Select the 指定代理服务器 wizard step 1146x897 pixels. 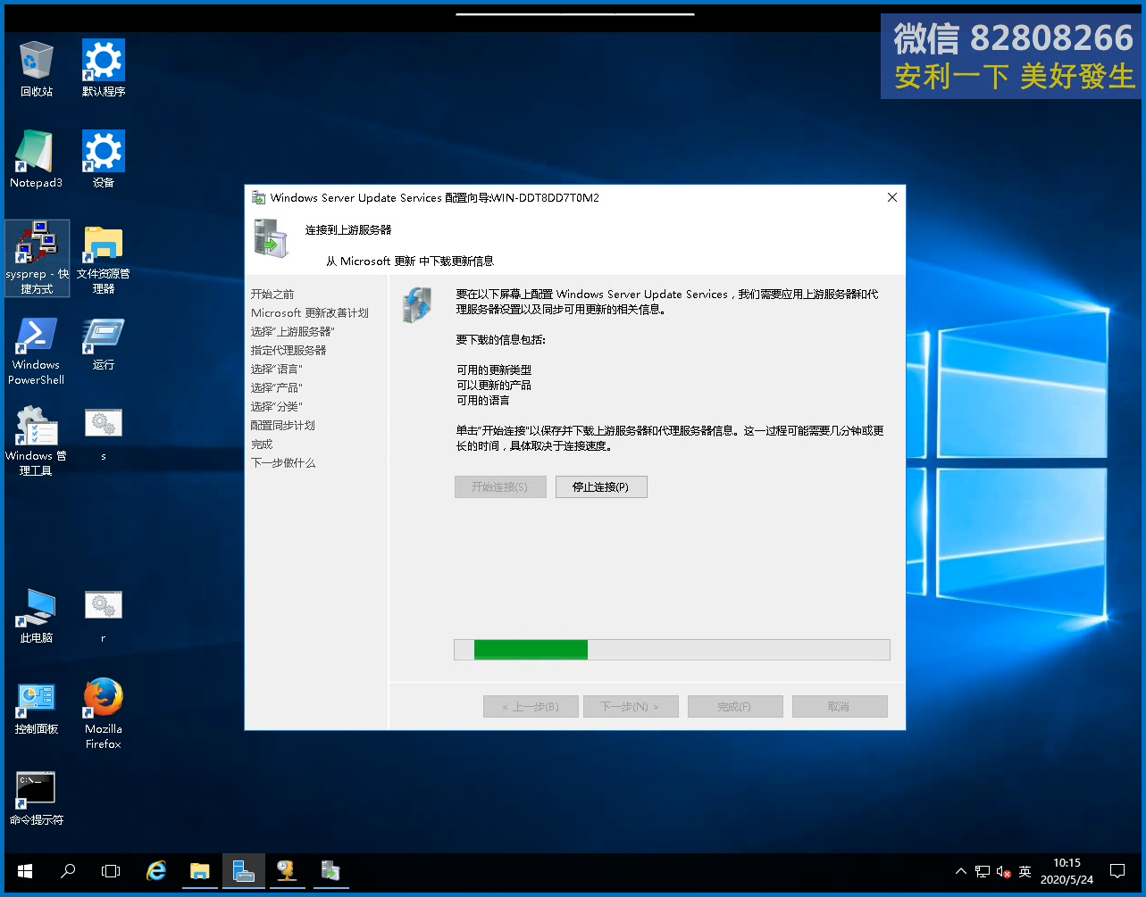tap(289, 350)
